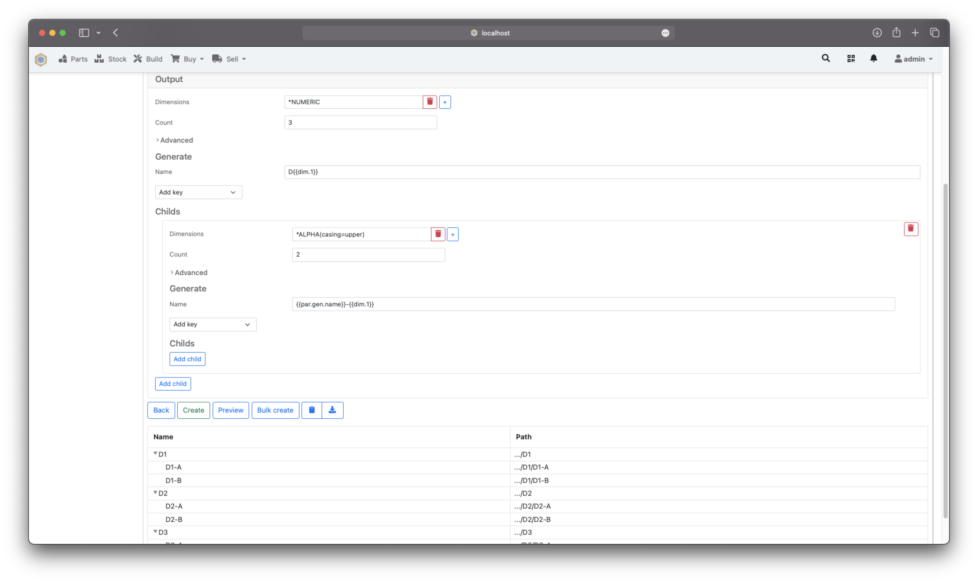Image resolution: width=978 pixels, height=582 pixels.
Task: Click the Create button
Action: [193, 410]
